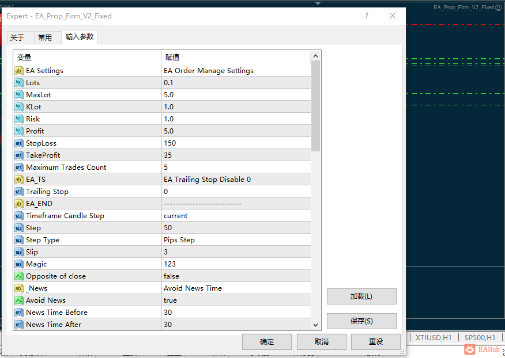Click the integer icon beside TakeProfit
Image resolution: width=505 pixels, height=358 pixels.
[18, 155]
